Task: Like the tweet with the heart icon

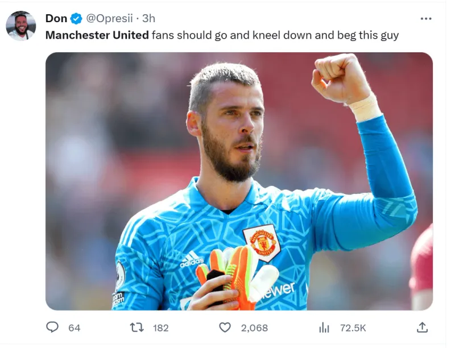Action: click(x=225, y=328)
